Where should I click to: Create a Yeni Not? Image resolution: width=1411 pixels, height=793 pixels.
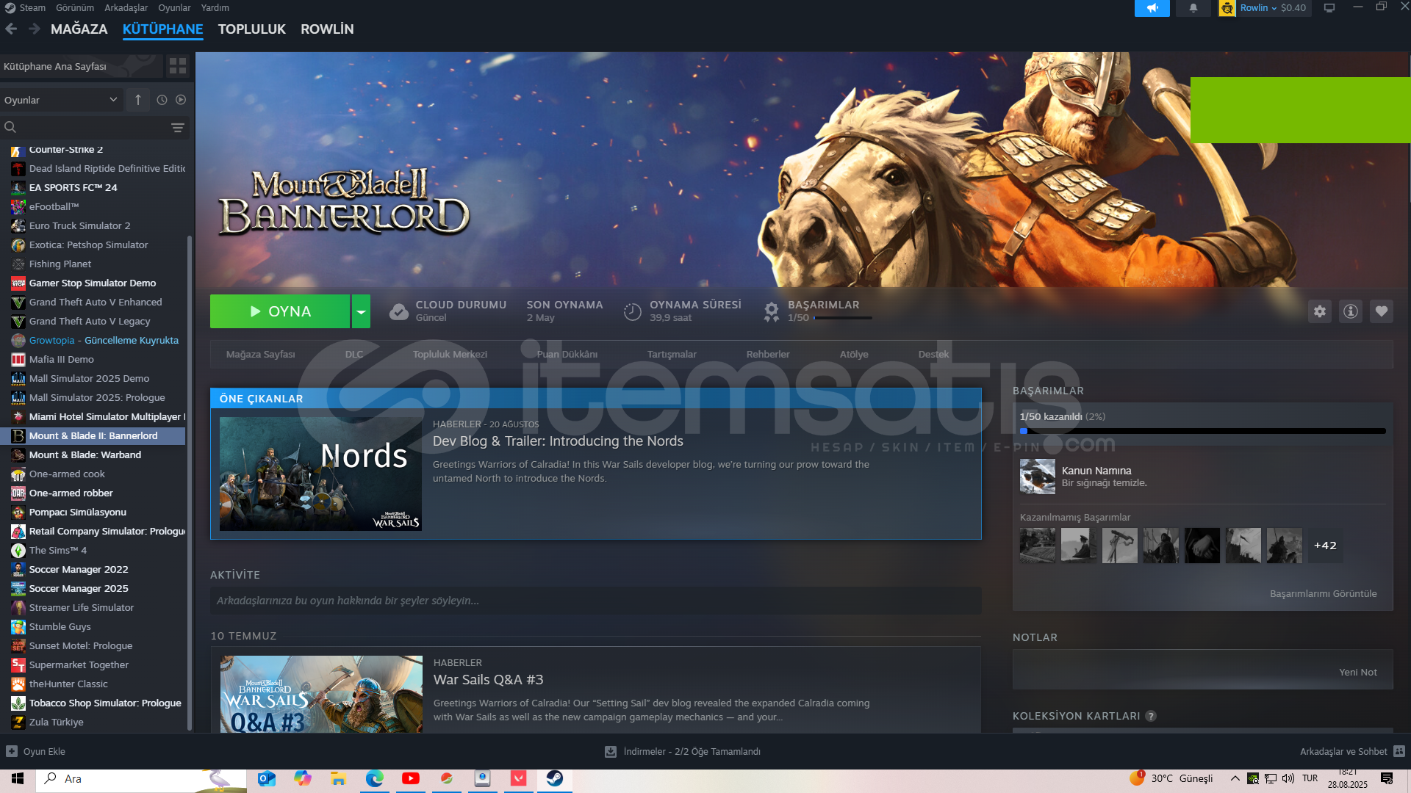tap(1357, 672)
